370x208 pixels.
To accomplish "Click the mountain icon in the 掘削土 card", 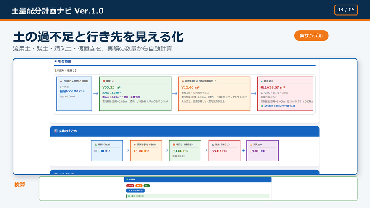I will tap(61, 81).
